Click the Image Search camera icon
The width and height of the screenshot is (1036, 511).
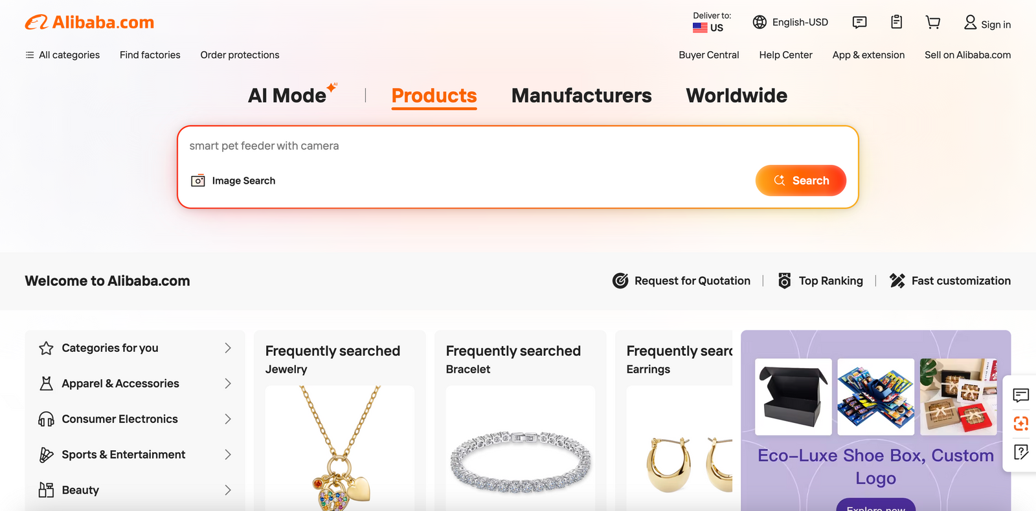pyautogui.click(x=198, y=180)
